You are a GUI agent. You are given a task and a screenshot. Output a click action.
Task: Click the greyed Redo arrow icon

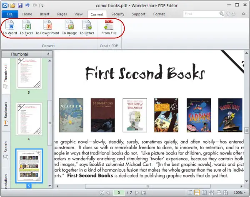[35, 5]
